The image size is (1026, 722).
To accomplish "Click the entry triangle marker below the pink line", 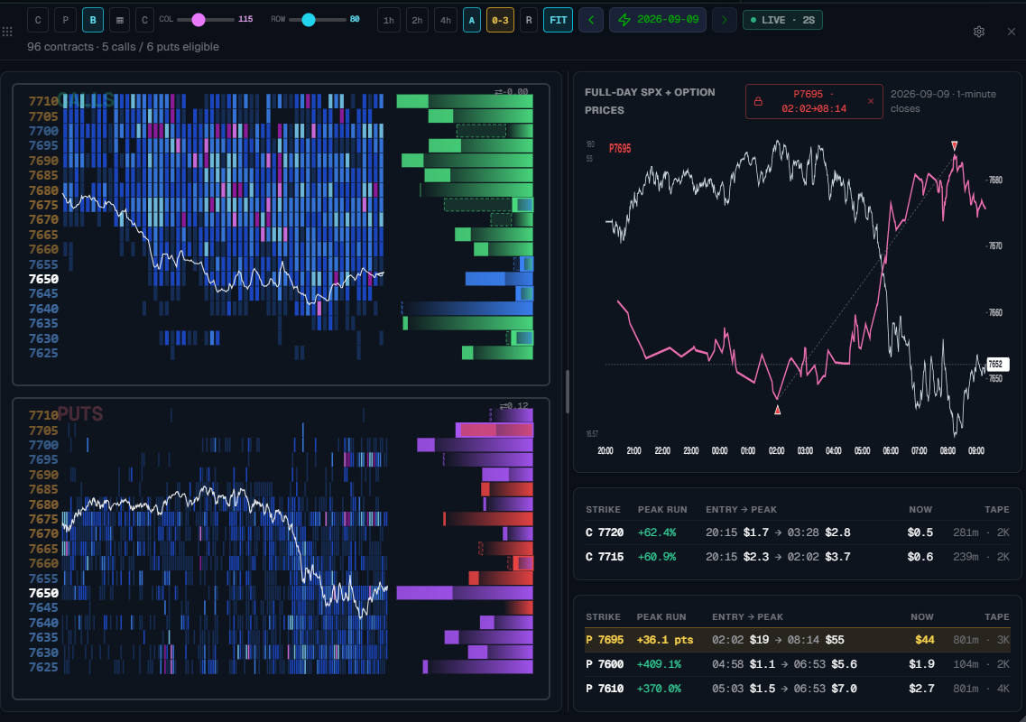I will pyautogui.click(x=777, y=410).
